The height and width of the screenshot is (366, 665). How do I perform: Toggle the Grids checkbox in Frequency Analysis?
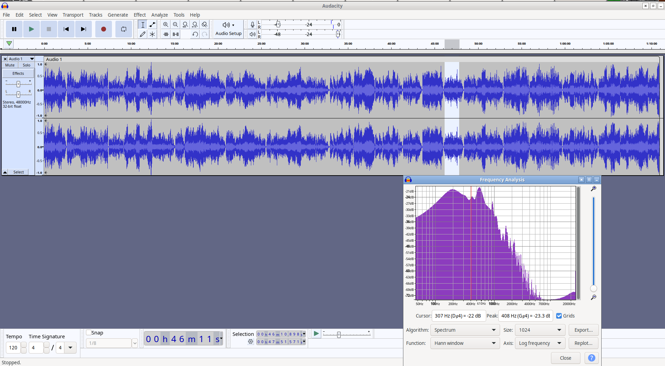pos(559,316)
